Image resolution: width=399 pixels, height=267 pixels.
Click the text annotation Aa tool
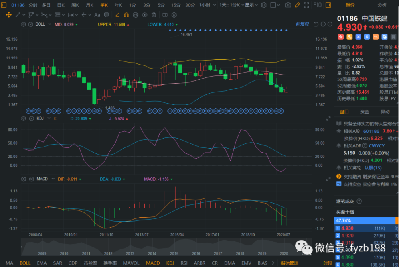pyautogui.click(x=97, y=15)
